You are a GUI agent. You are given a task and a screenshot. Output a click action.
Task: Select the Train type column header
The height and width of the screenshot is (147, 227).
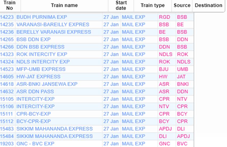152,5
